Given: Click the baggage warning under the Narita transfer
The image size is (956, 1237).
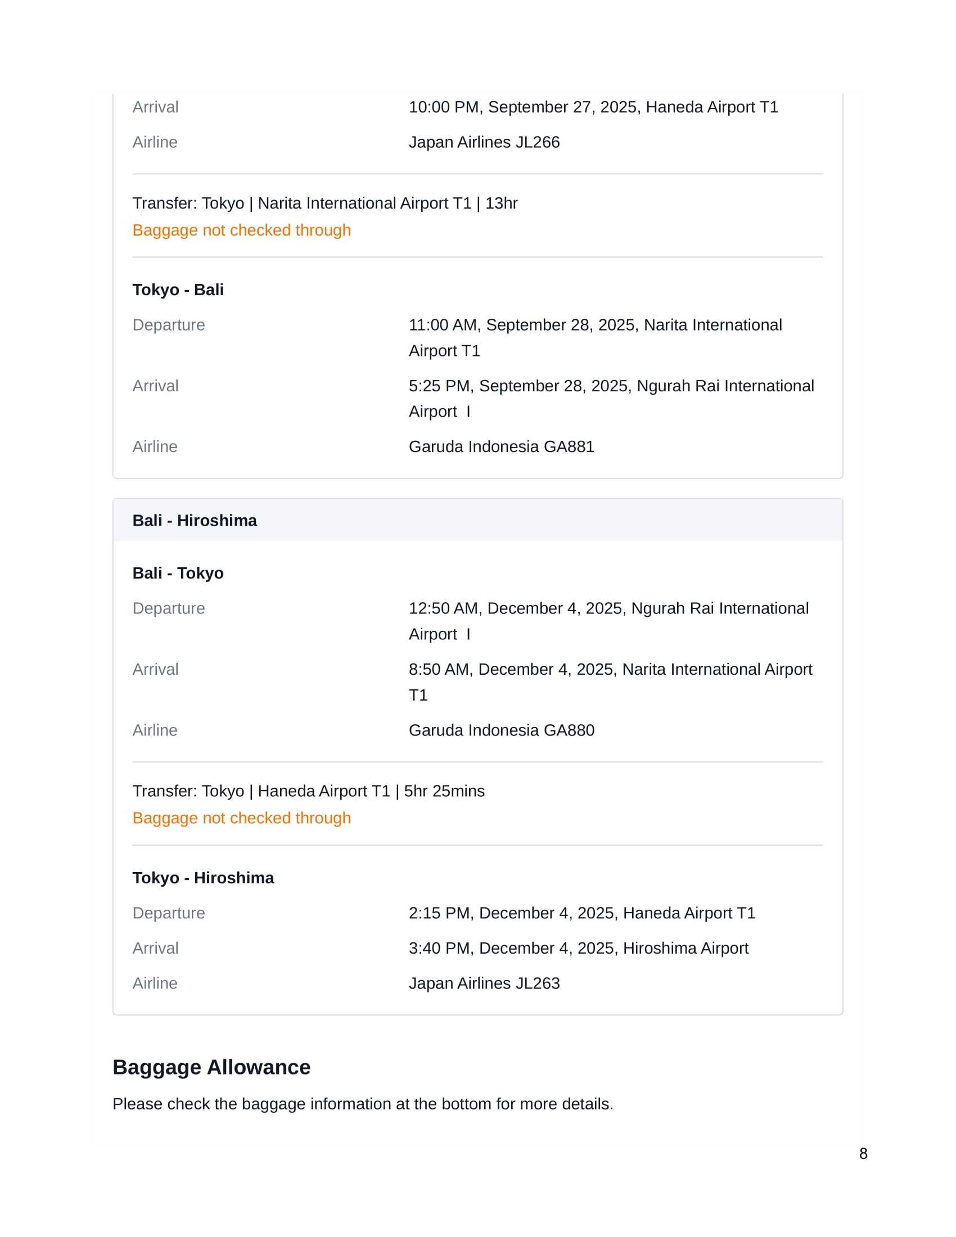Looking at the screenshot, I should pyautogui.click(x=241, y=230).
